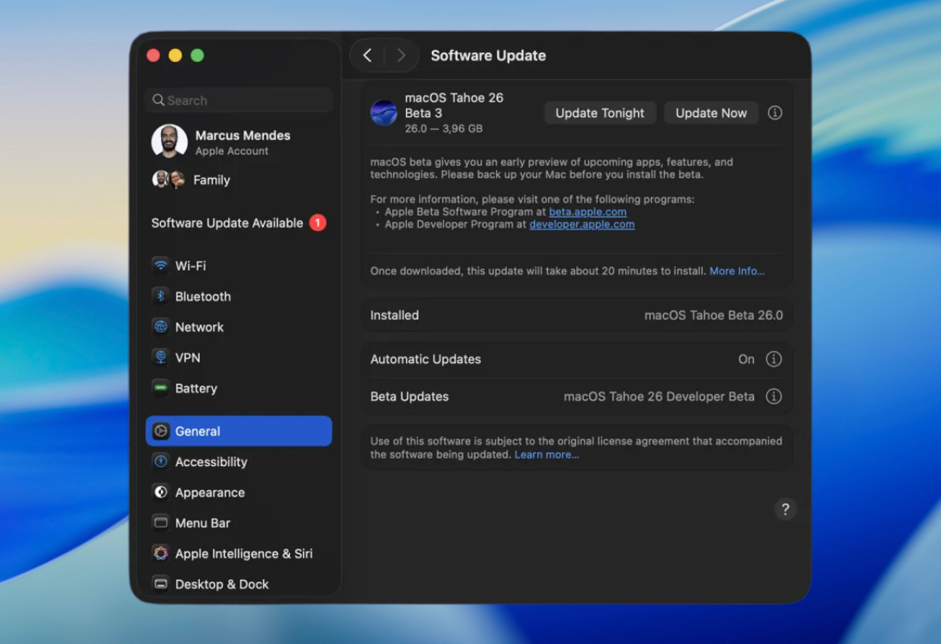This screenshot has width=941, height=644.
Task: Click the Apple Intelligence & Siri icon
Action: coord(160,553)
